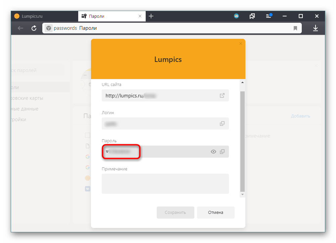Click the browser back arrow
Viewport: 336px width, 243px height.
tap(20, 28)
